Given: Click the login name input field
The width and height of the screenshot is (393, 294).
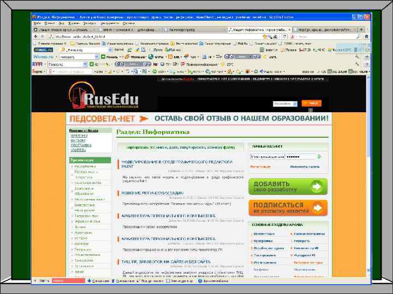Looking at the screenshot, I should pos(267,157).
